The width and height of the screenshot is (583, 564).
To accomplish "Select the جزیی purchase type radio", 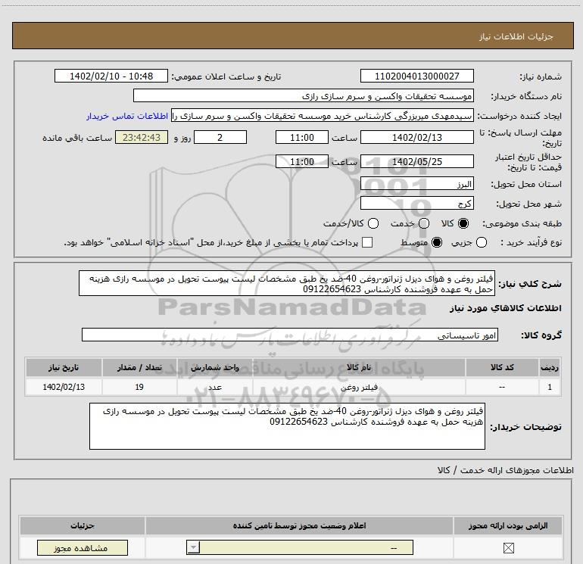I will (x=482, y=242).
